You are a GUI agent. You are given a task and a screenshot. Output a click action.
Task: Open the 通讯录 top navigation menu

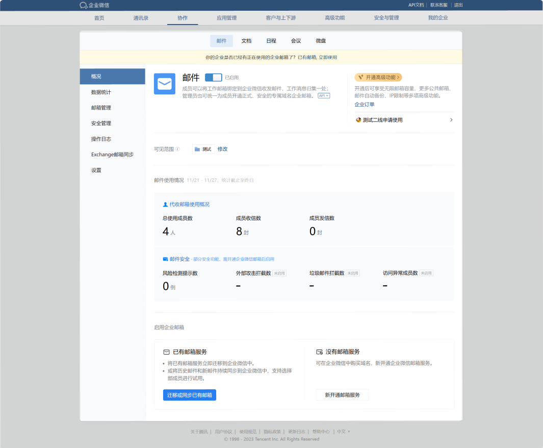pyautogui.click(x=141, y=18)
